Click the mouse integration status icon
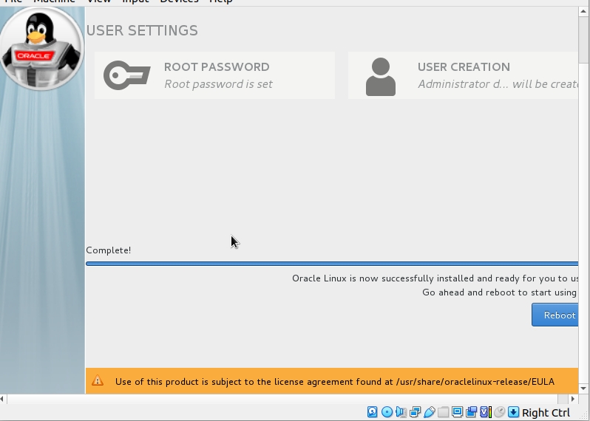 [x=499, y=412]
